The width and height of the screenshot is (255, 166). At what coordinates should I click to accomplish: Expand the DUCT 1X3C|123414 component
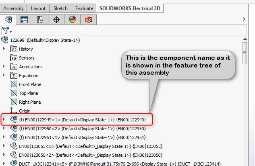[4, 163]
